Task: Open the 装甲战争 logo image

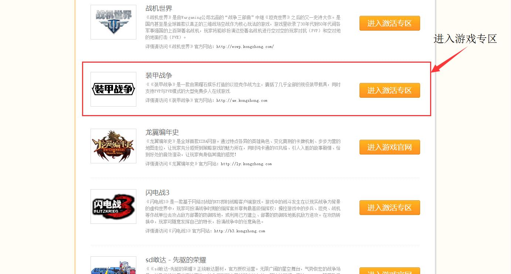Action: pyautogui.click(x=113, y=89)
